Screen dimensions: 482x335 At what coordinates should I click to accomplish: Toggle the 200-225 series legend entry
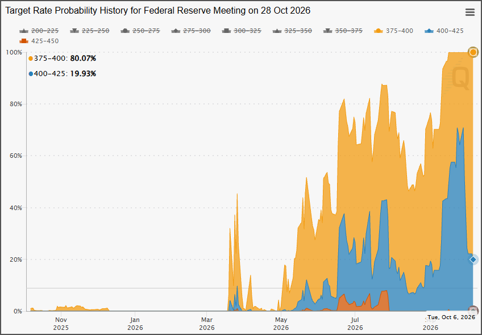click(39, 31)
